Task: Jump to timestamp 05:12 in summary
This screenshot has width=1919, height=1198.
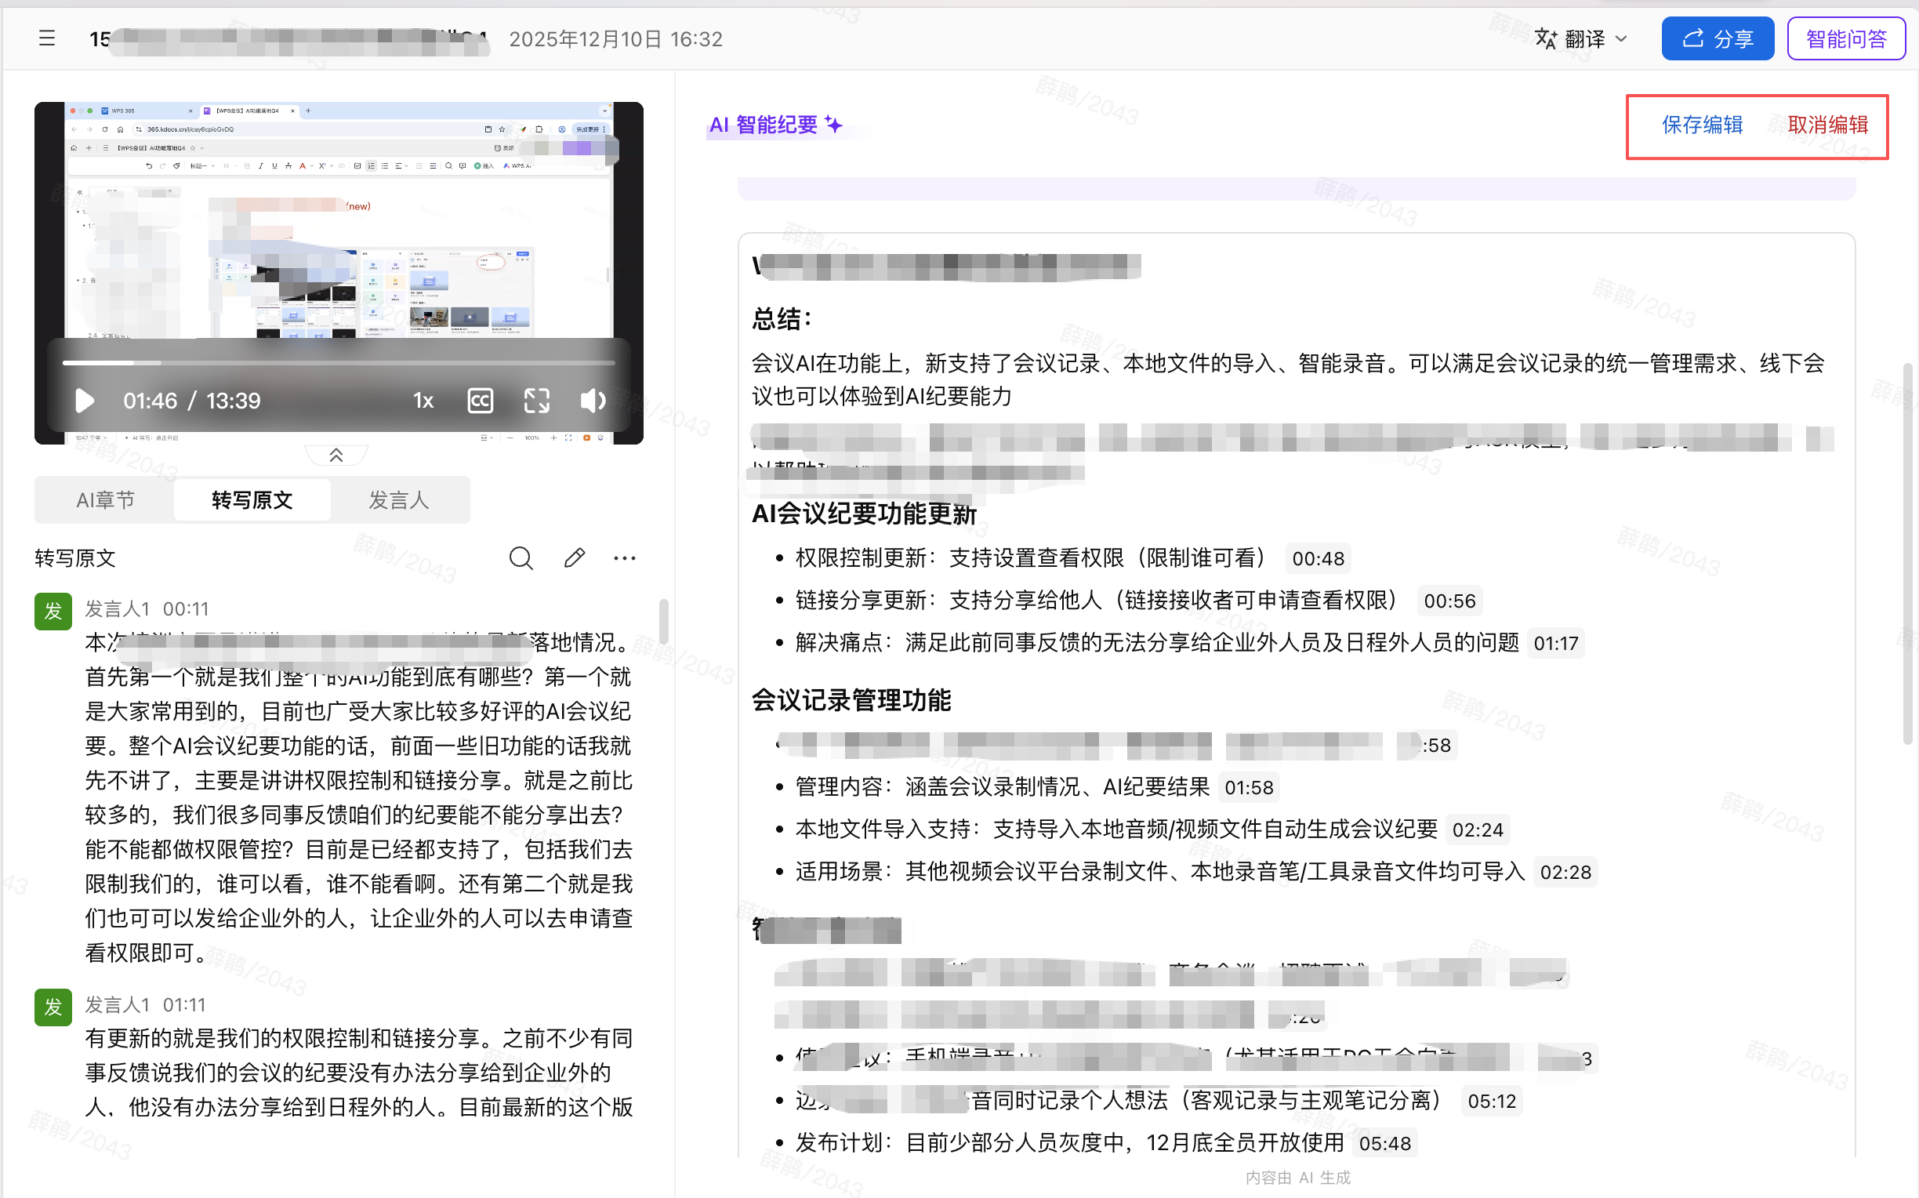Action: [x=1491, y=1102]
